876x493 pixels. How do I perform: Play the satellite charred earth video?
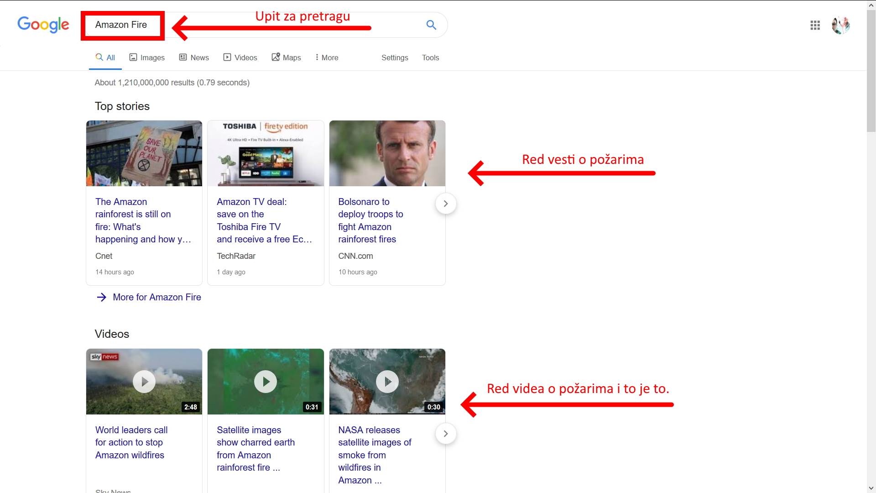click(266, 382)
